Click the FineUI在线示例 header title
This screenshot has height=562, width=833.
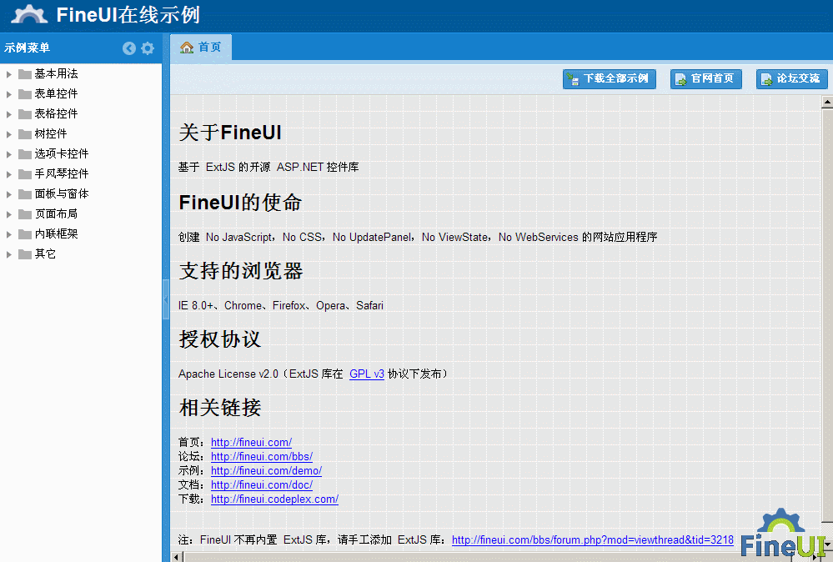click(128, 15)
